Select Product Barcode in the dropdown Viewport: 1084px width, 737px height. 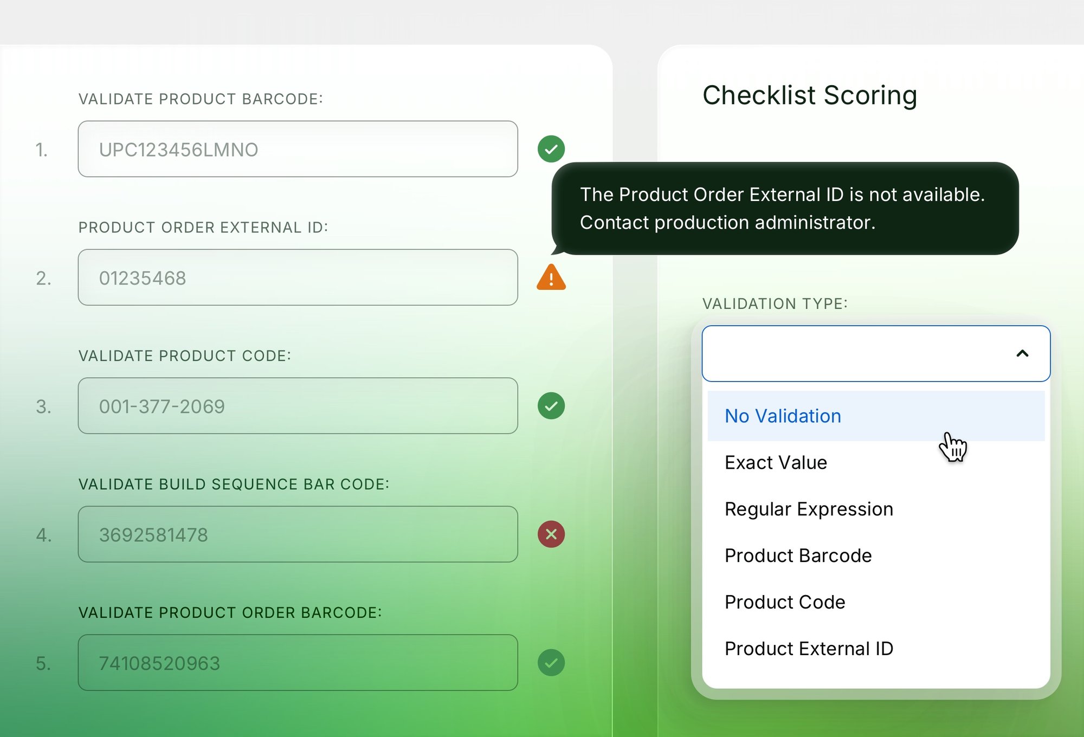(876, 555)
